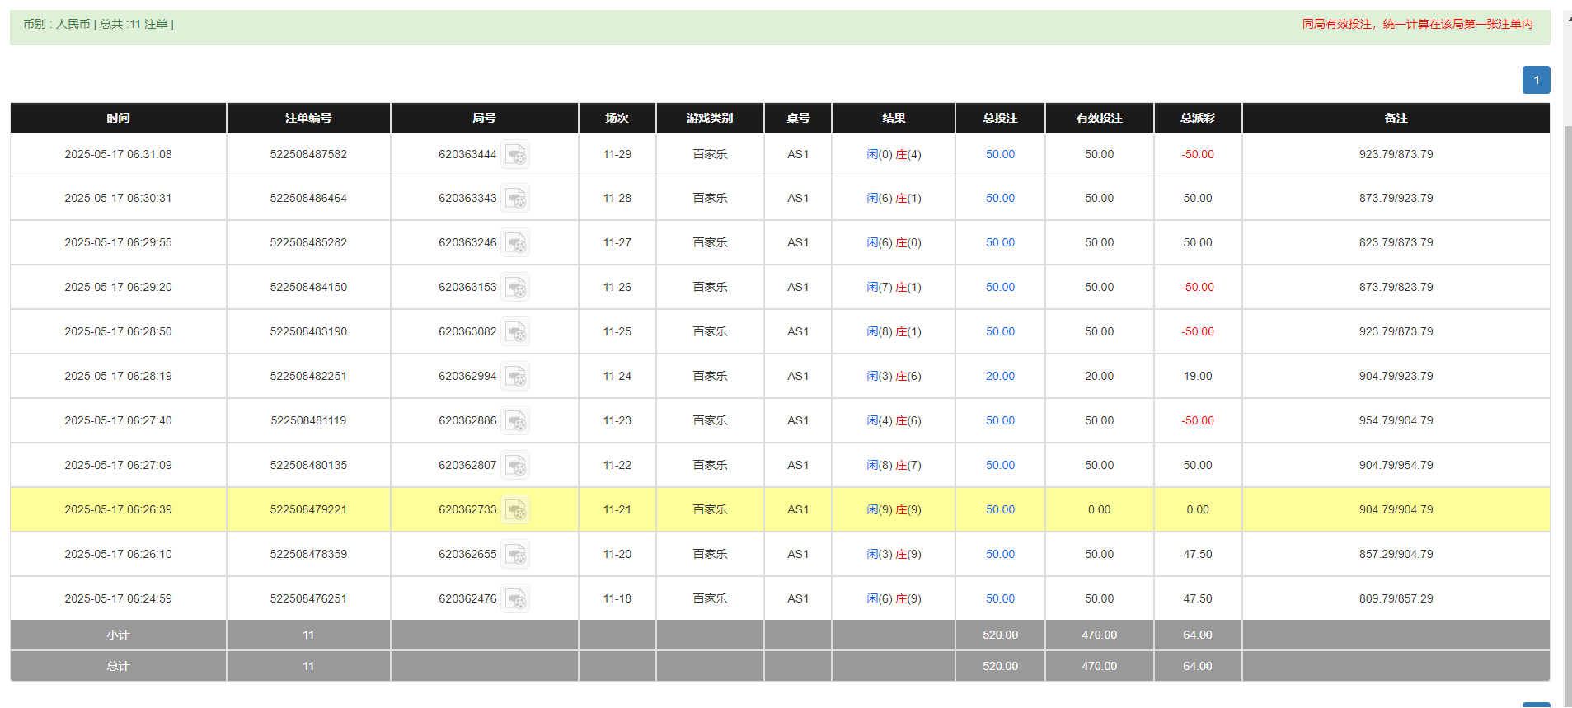Click total bet link for bet 522508476251

[1000, 599]
